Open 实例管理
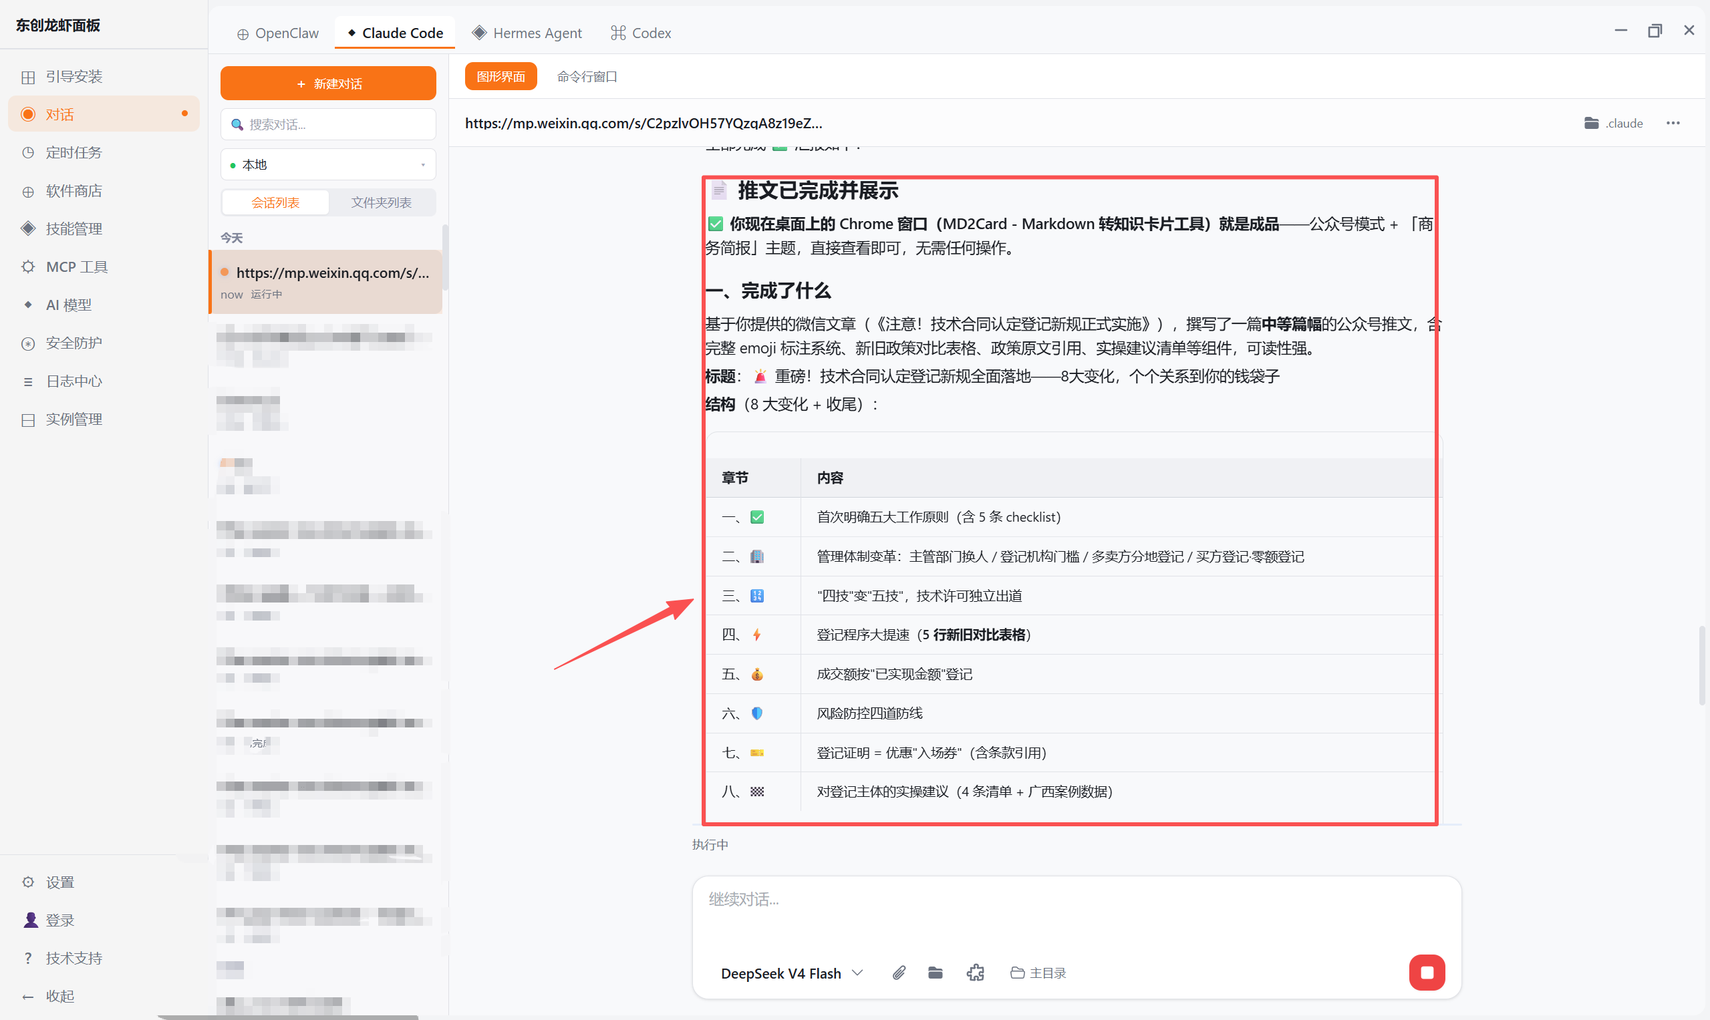This screenshot has width=1710, height=1020. (x=103, y=419)
